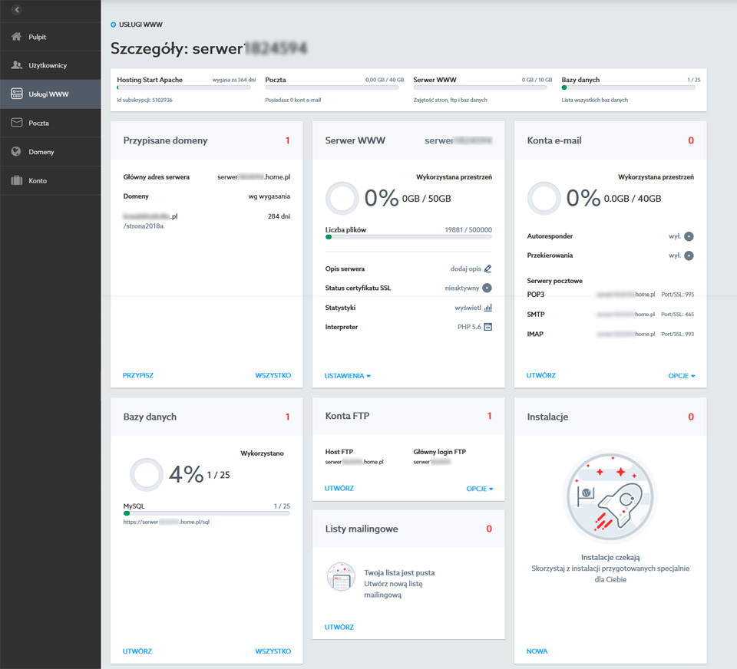Click 'Port/SSL: 993' in the IMAP row
The width and height of the screenshot is (737, 669).
[677, 334]
